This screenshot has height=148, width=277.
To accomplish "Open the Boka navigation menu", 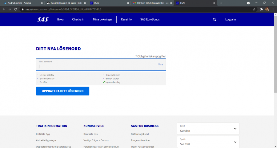I will [60, 19].
